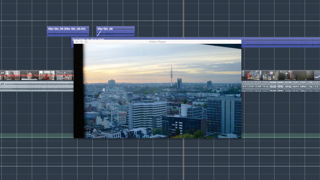Select the dark silhouette video thumbnail on right
This screenshot has width=320, height=180.
point(287,75)
